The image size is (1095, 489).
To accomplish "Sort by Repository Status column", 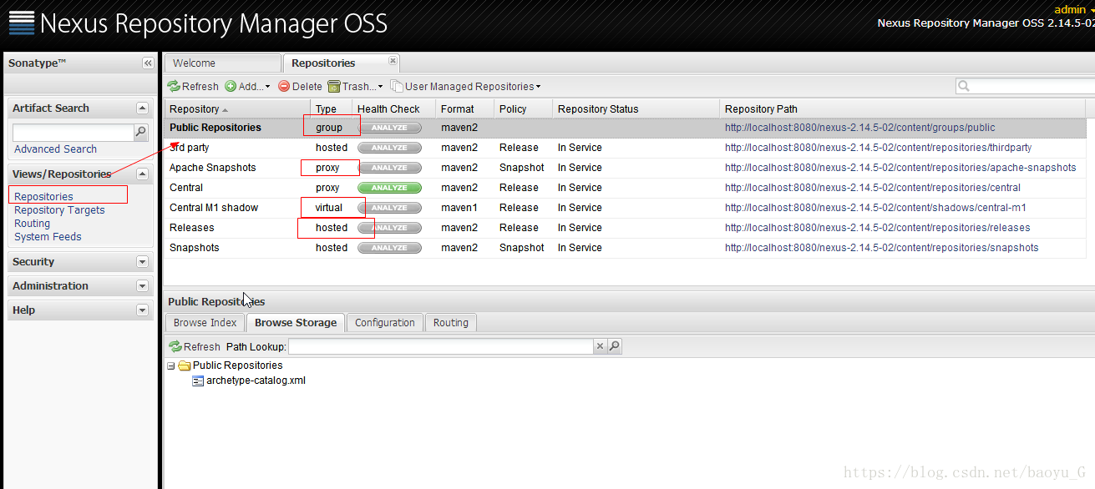I will coord(636,109).
